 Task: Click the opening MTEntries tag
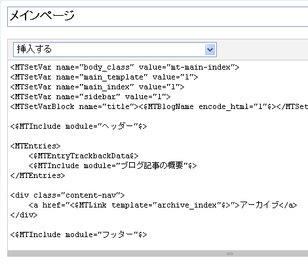click(35, 146)
